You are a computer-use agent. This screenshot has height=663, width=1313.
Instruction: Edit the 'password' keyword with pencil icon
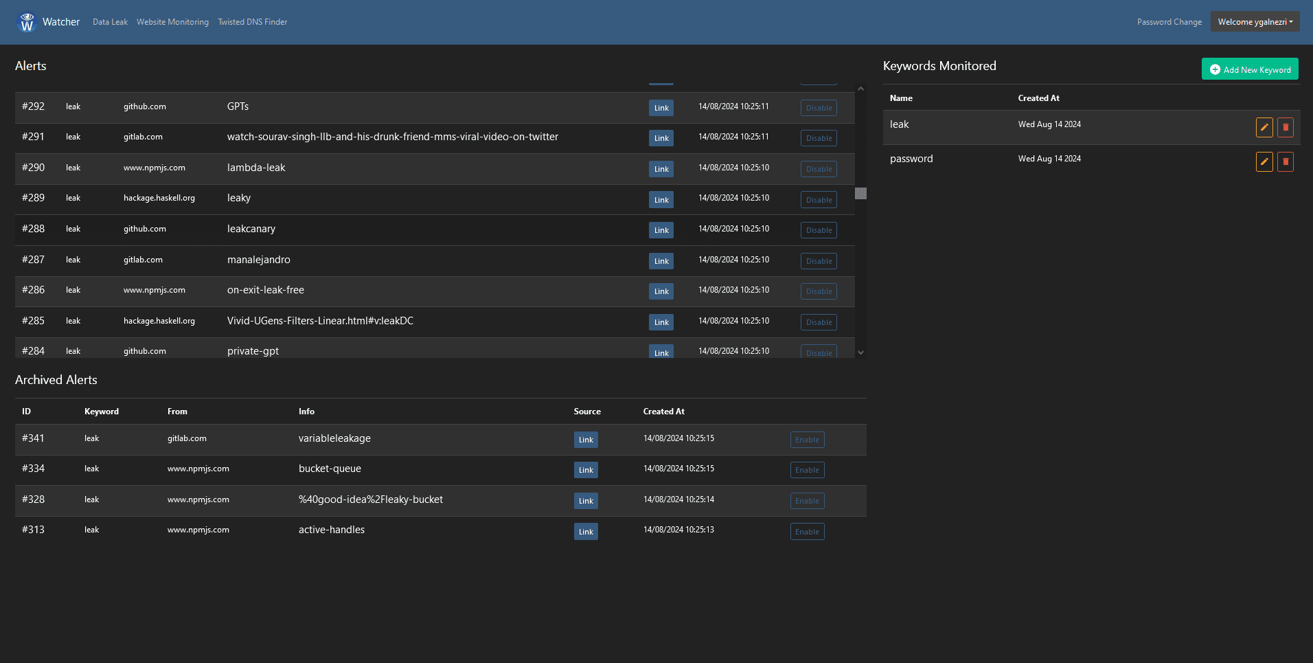(x=1264, y=161)
